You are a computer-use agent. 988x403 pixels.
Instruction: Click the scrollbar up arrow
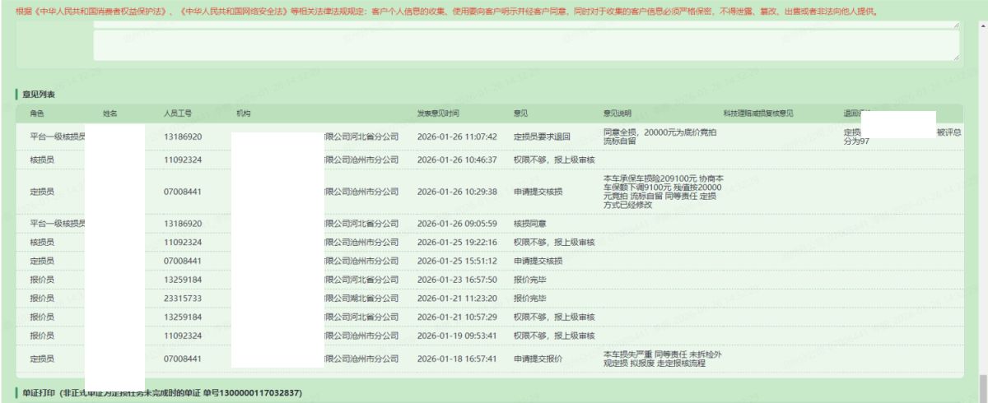982,25
